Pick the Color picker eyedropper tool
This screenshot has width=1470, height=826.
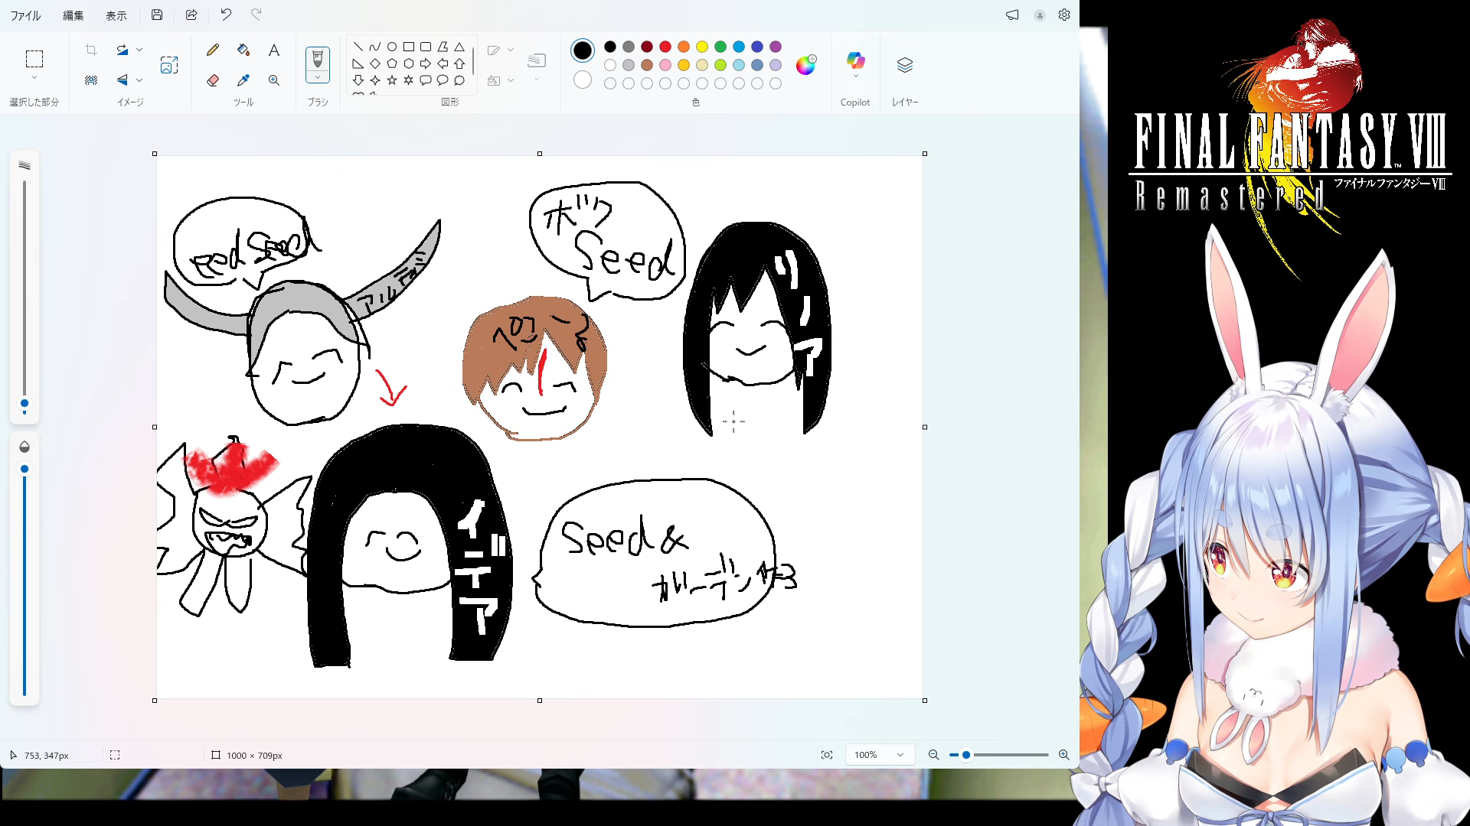243,80
